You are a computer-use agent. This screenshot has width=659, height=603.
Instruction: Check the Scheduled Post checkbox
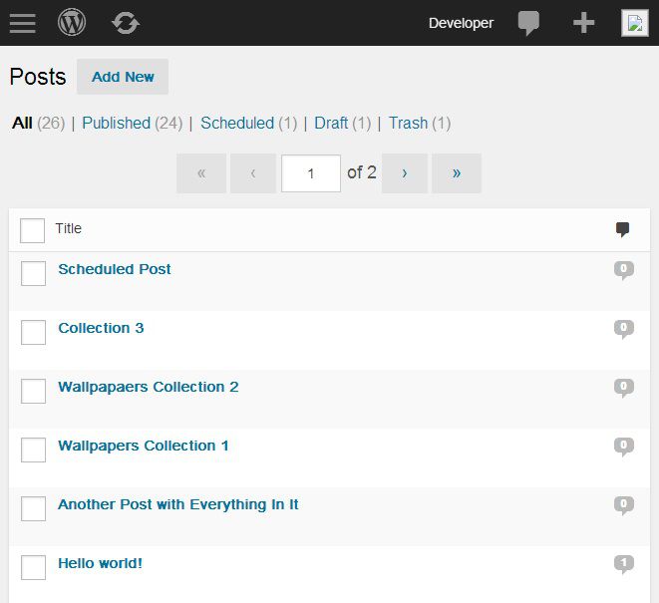click(33, 273)
